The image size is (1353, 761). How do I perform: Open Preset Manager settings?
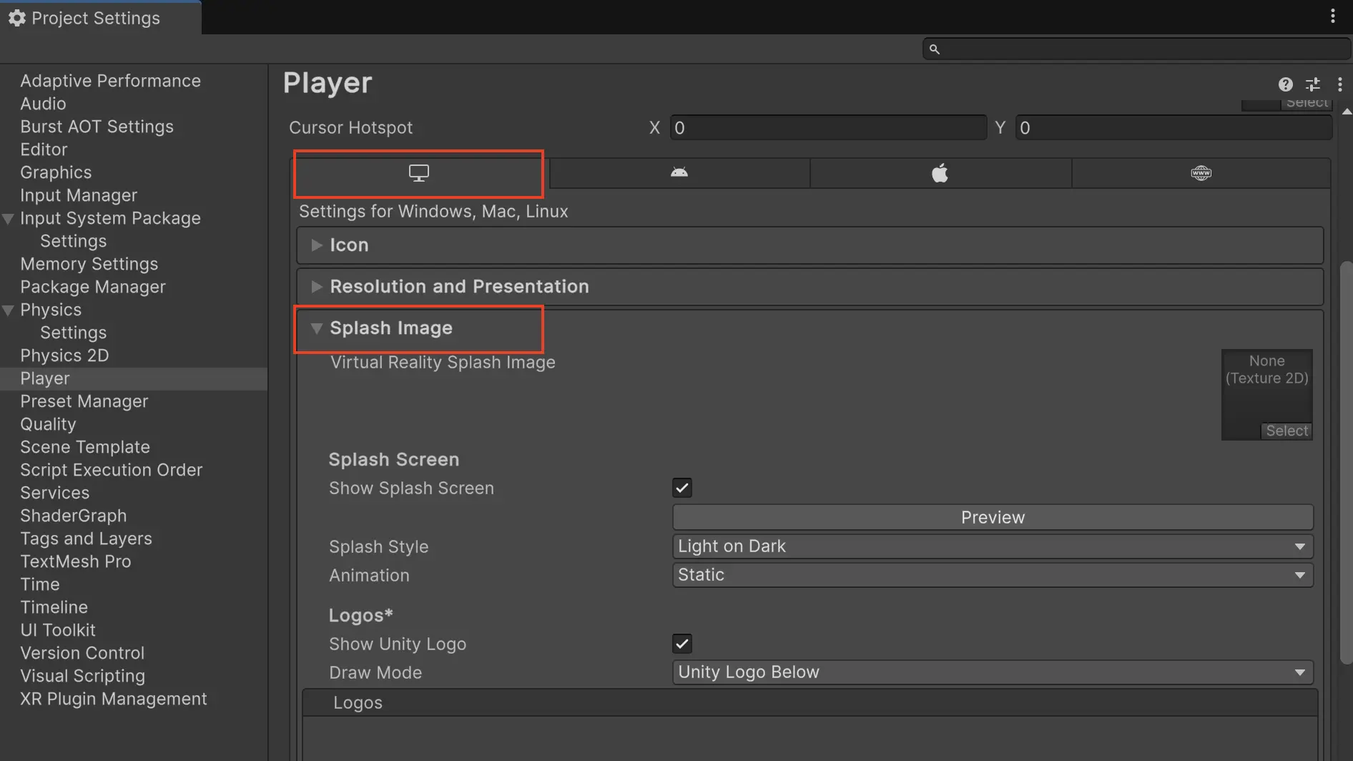(84, 401)
